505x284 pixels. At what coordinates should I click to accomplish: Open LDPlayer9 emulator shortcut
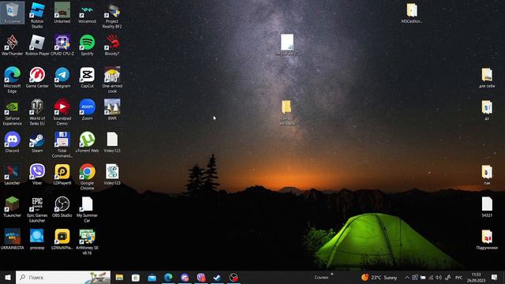tap(62, 174)
